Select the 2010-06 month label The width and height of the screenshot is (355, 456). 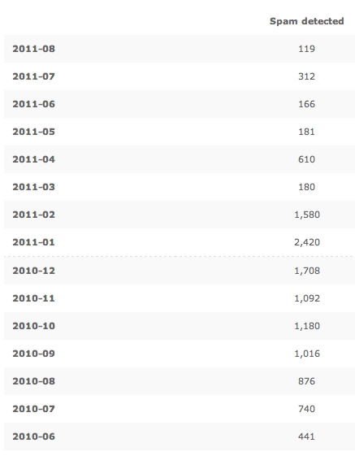point(34,436)
